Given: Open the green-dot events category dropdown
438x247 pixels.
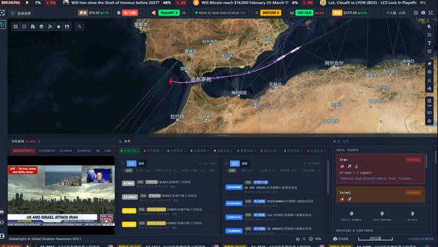Looking at the screenshot, I should [200, 151].
